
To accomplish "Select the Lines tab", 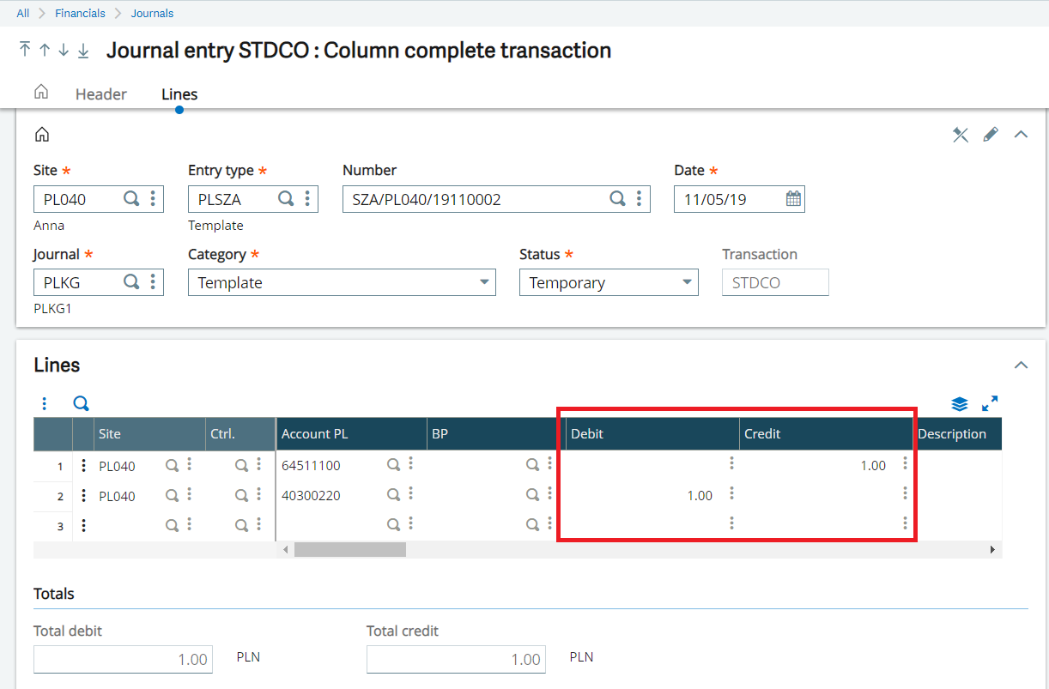I will (x=179, y=94).
